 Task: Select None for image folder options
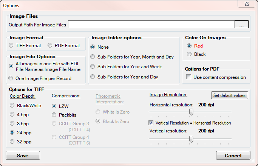coord(93,47)
